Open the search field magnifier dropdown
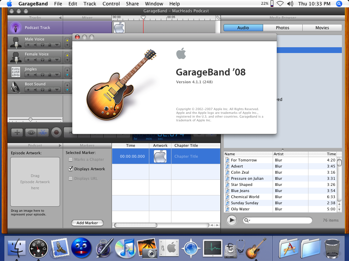Screen dimensions: 349x261 247,221
